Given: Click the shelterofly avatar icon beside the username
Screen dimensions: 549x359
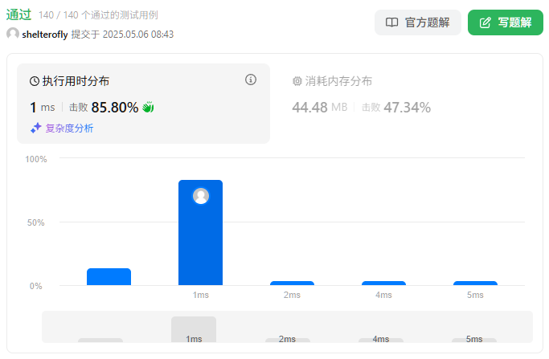Looking at the screenshot, I should click(13, 34).
